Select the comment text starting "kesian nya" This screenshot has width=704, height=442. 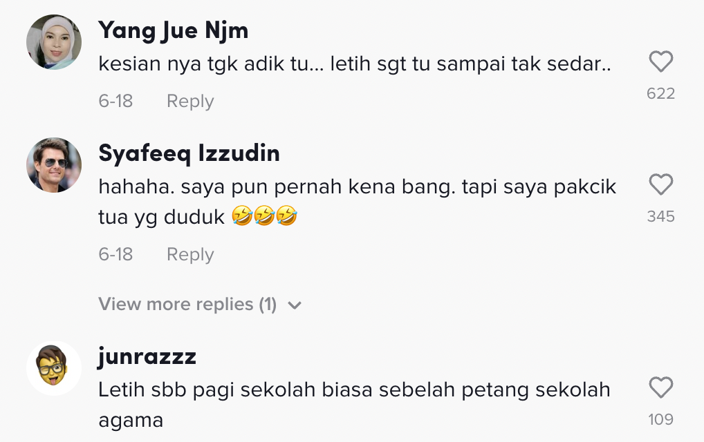pos(355,65)
